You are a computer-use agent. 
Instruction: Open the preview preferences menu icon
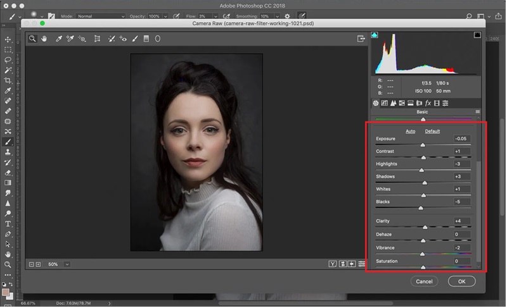(x=361, y=264)
